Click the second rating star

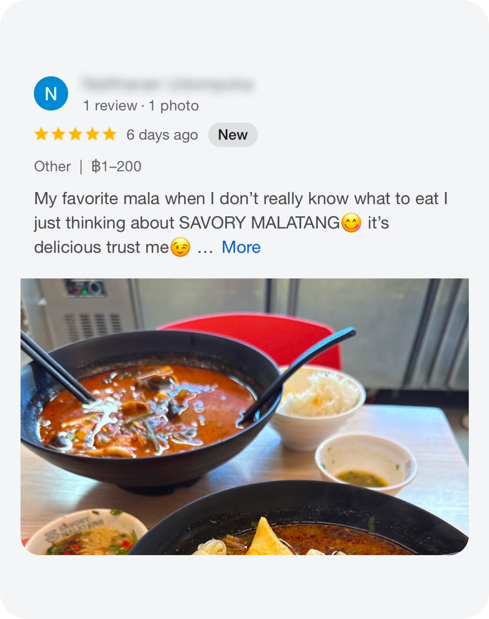(x=58, y=134)
